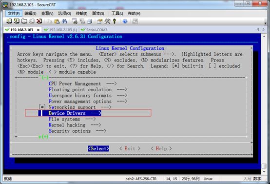Open the 传输(T) Transfer menu

coord(81,14)
